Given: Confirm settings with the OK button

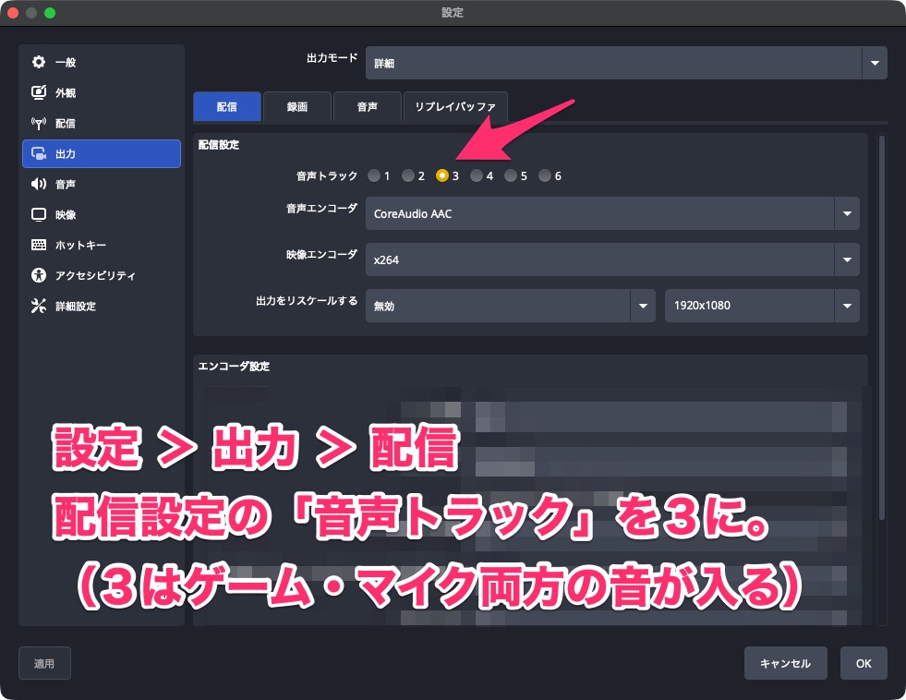Looking at the screenshot, I should 864,663.
